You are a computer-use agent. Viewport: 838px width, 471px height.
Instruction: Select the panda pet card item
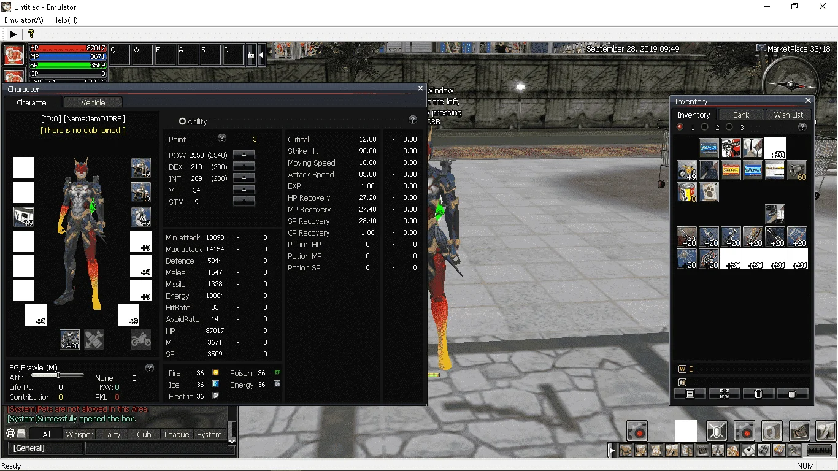(731, 148)
